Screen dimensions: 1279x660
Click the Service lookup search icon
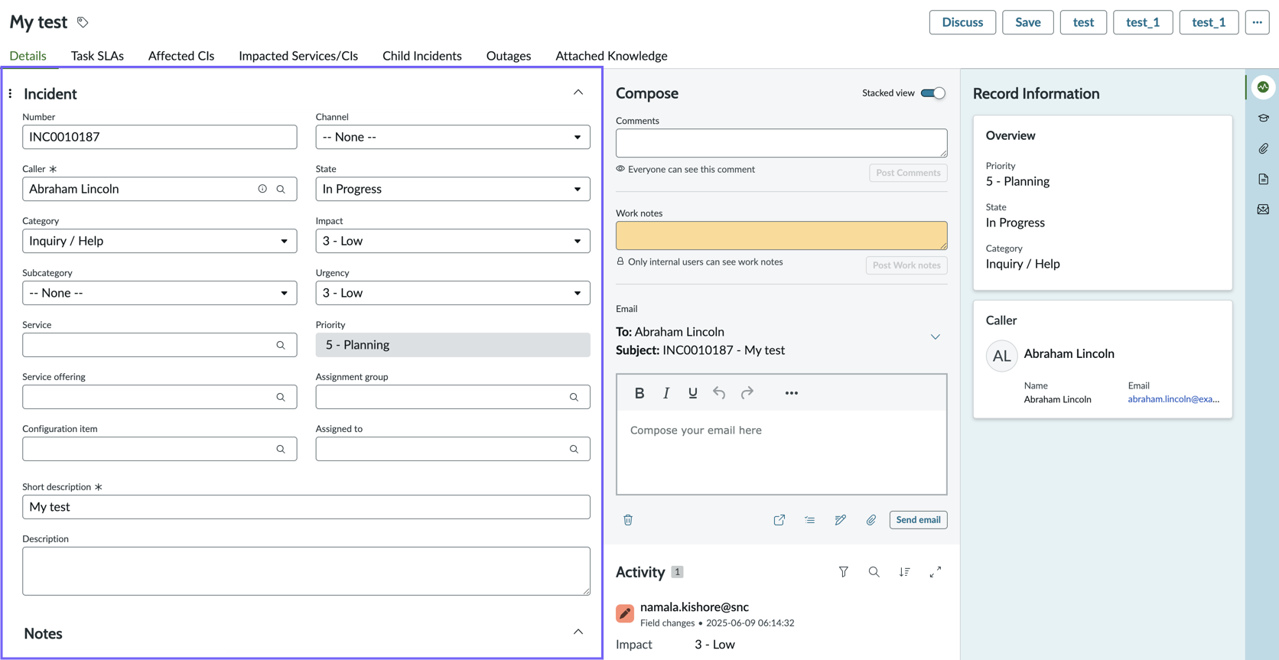point(281,345)
